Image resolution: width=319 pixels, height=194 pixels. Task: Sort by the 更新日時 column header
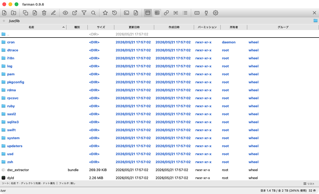point(134,27)
